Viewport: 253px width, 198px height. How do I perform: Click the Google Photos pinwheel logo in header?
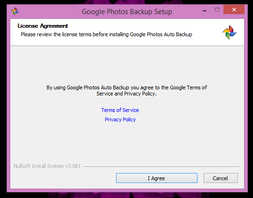(x=229, y=32)
